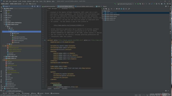Viewport: 172px width, 96px height.
Task: Expand dubbo-admin-test in Maven panel
Action: point(103,18)
